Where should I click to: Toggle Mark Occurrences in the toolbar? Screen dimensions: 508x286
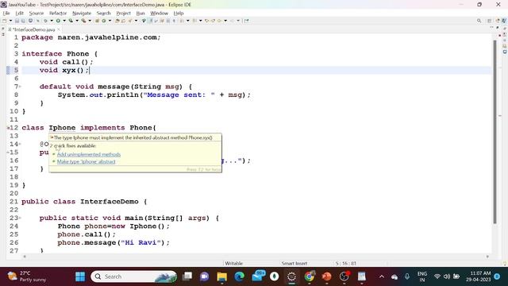point(151,21)
